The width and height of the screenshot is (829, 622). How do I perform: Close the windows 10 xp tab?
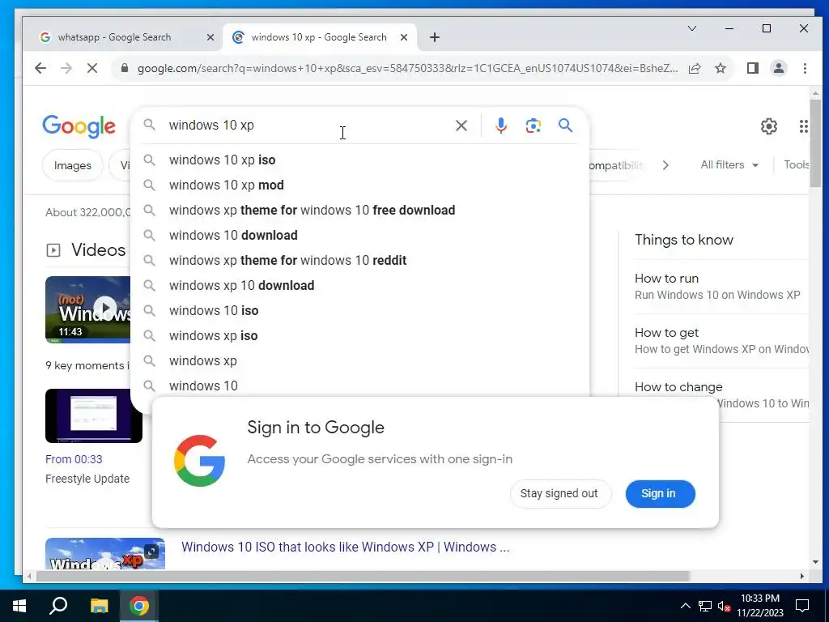point(404,37)
